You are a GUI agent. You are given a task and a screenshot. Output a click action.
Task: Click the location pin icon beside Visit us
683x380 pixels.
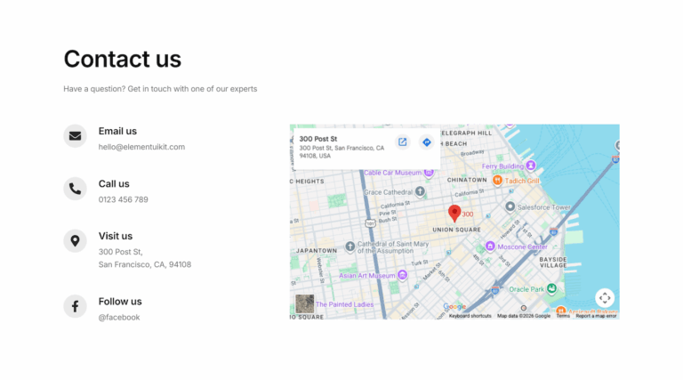coord(75,241)
